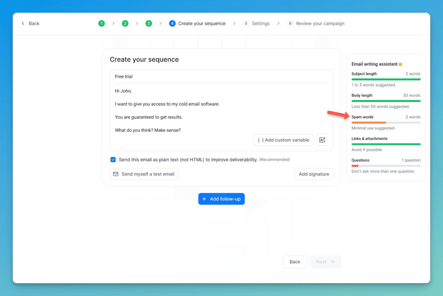This screenshot has height=296, width=443.
Task: Click the AI writing icon button
Action: 322,140
